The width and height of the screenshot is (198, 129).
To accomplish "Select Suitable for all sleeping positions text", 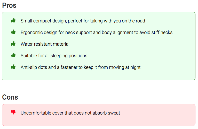I will 54,56.
